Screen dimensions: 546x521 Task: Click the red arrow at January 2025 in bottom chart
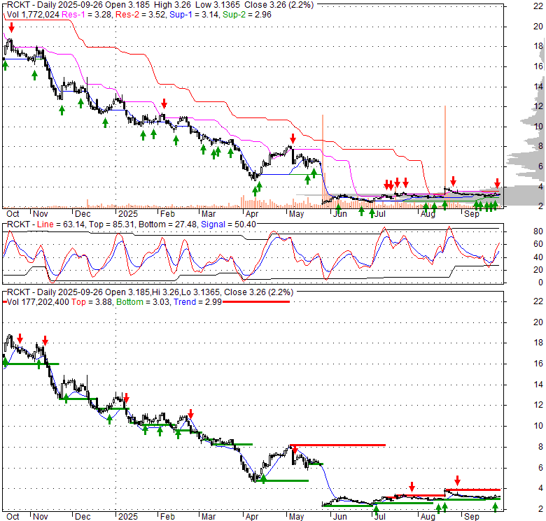point(126,398)
